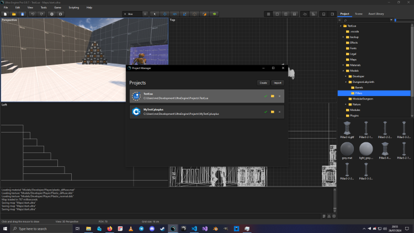414x233 pixels.
Task: Save the map with the floppy disk icon
Action: tap(23, 14)
